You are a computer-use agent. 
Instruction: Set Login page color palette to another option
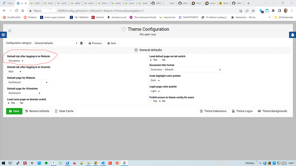pyautogui.click(x=155, y=91)
